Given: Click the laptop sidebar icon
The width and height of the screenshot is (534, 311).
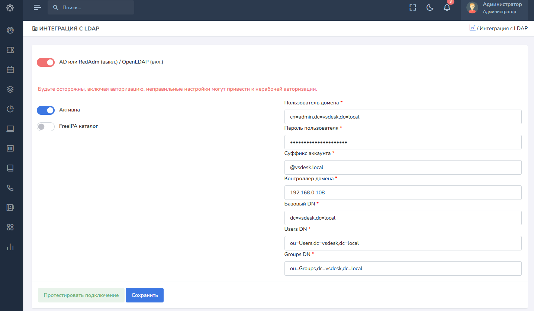Looking at the screenshot, I should [x=10, y=129].
